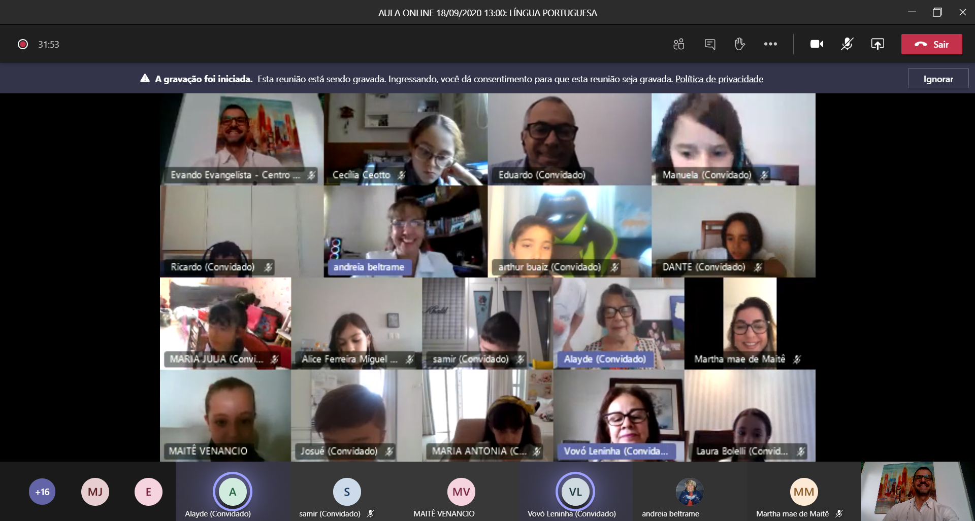The image size is (975, 521).
Task: Click muted mic icon on Evando's tile
Action: pos(311,176)
